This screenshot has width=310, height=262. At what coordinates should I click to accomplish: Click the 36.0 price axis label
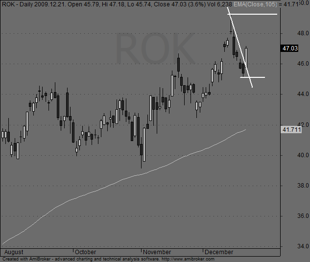(x=303, y=216)
